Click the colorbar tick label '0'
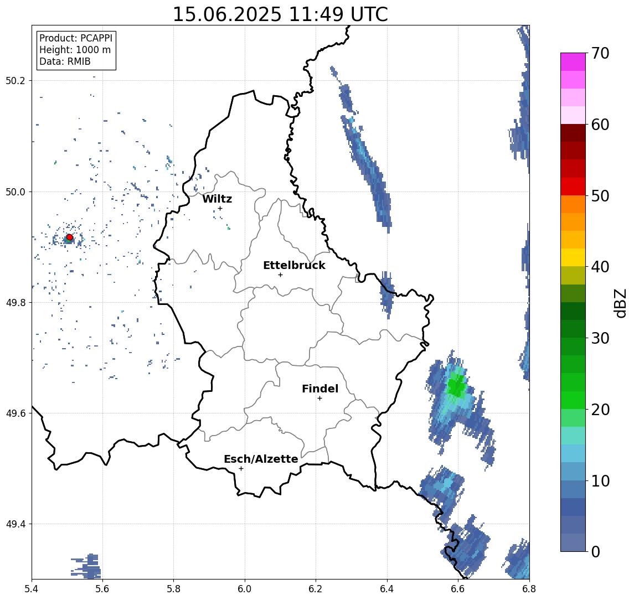634x600 pixels. click(596, 551)
